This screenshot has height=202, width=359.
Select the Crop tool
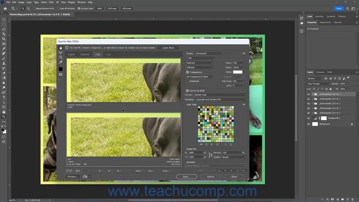pyautogui.click(x=4, y=39)
